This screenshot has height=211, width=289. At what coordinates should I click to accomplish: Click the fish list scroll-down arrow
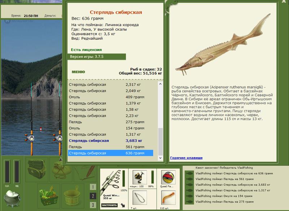click(x=160, y=158)
